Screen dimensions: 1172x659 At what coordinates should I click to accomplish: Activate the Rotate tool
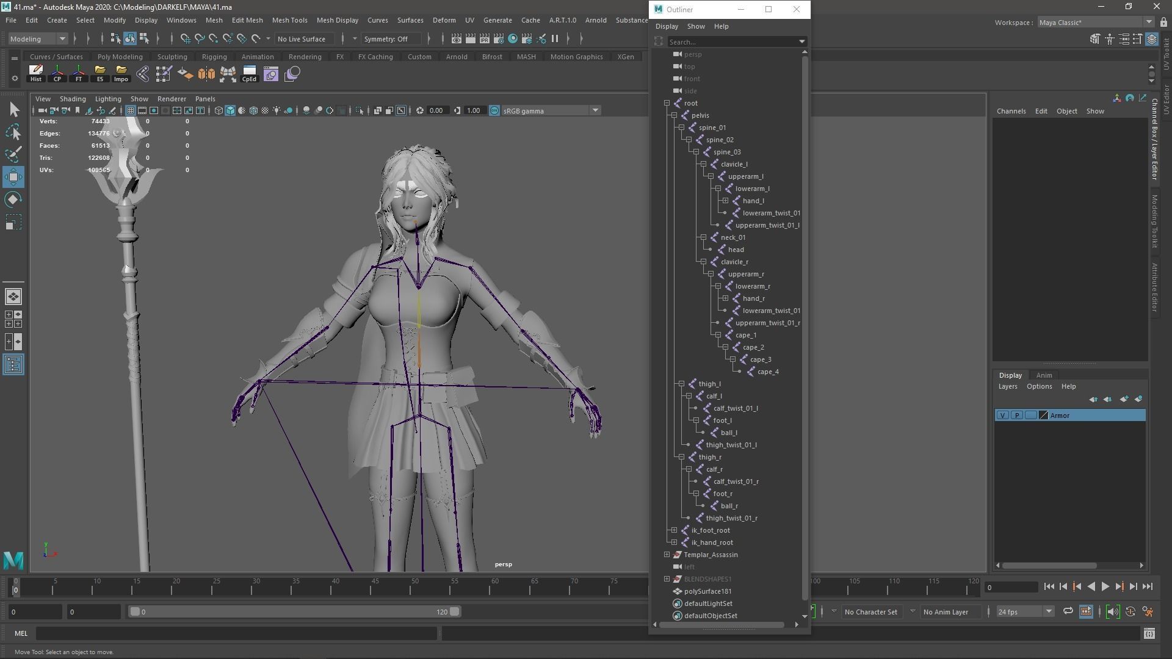pyautogui.click(x=13, y=200)
